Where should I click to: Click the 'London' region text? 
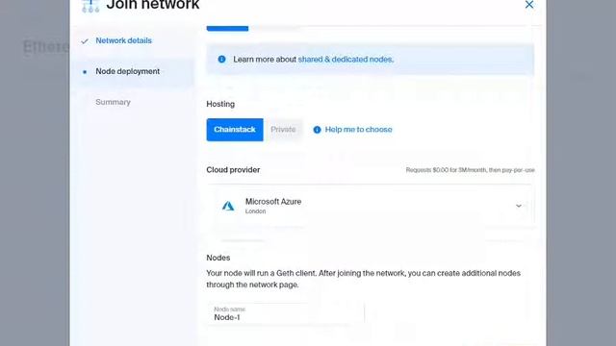click(255, 211)
